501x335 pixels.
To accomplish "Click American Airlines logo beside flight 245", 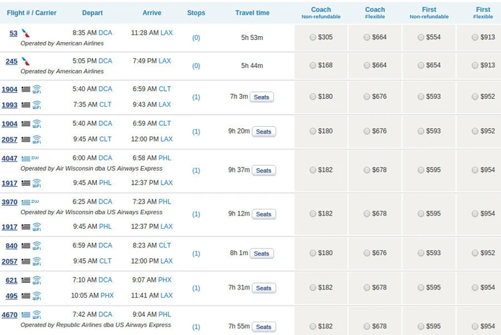I will [x=25, y=61].
